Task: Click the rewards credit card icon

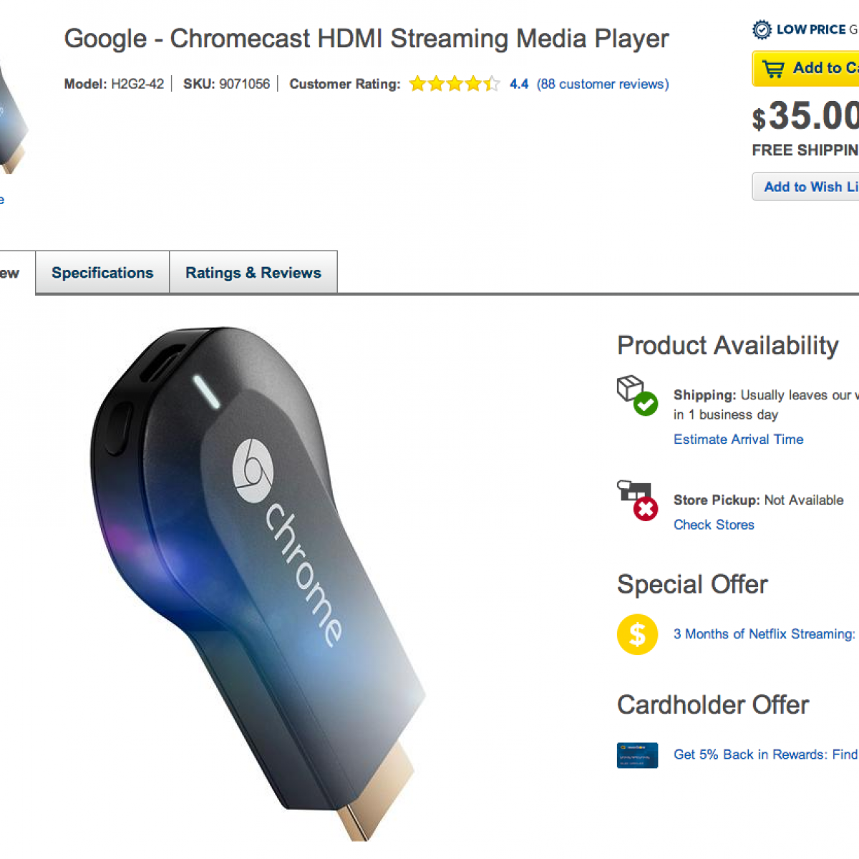Action: [637, 755]
